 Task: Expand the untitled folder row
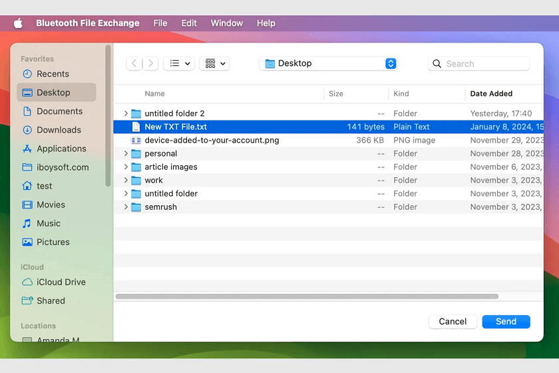126,193
